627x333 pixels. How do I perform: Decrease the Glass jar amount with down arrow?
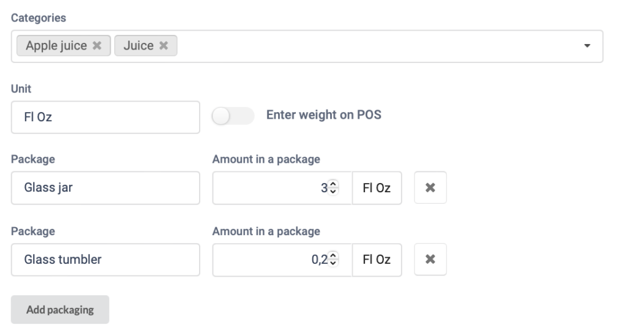click(333, 192)
